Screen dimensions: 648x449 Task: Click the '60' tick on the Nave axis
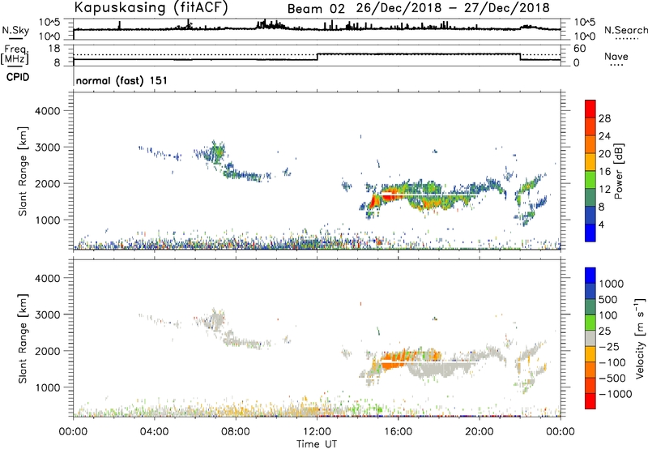pos(580,49)
